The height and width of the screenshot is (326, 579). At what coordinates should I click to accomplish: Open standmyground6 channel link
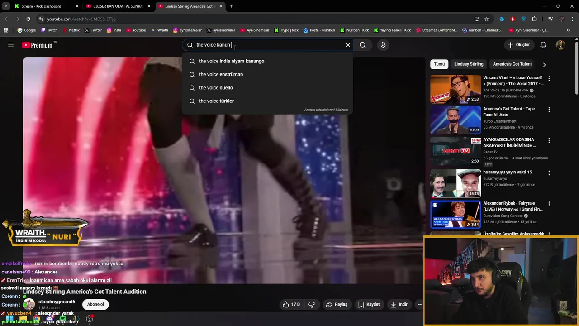pos(57,302)
